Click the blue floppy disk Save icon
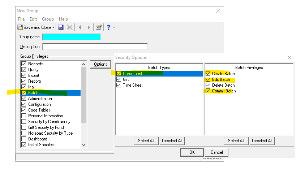 [61, 27]
